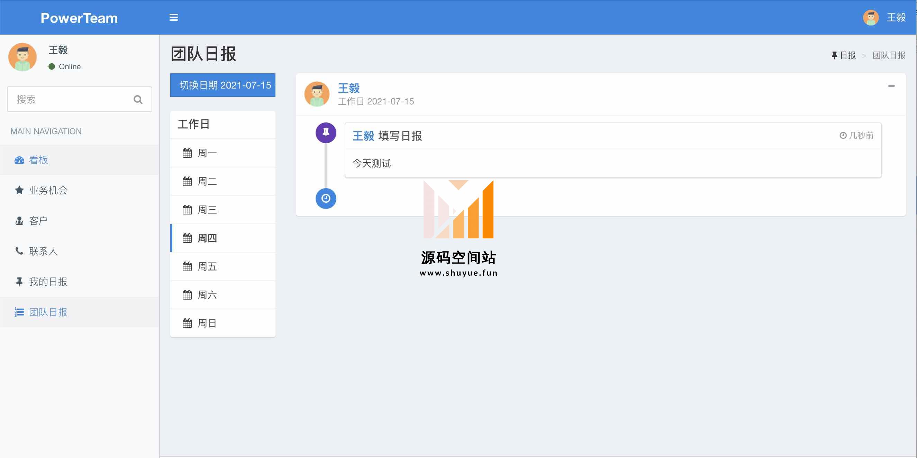The image size is (917, 458).
Task: Click the purple pushpin timeline marker
Action: pos(326,133)
